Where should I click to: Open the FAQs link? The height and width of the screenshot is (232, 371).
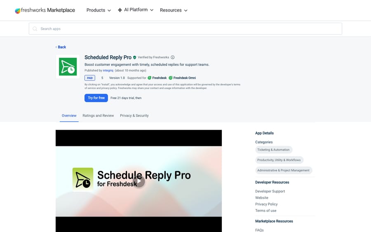coord(259,230)
